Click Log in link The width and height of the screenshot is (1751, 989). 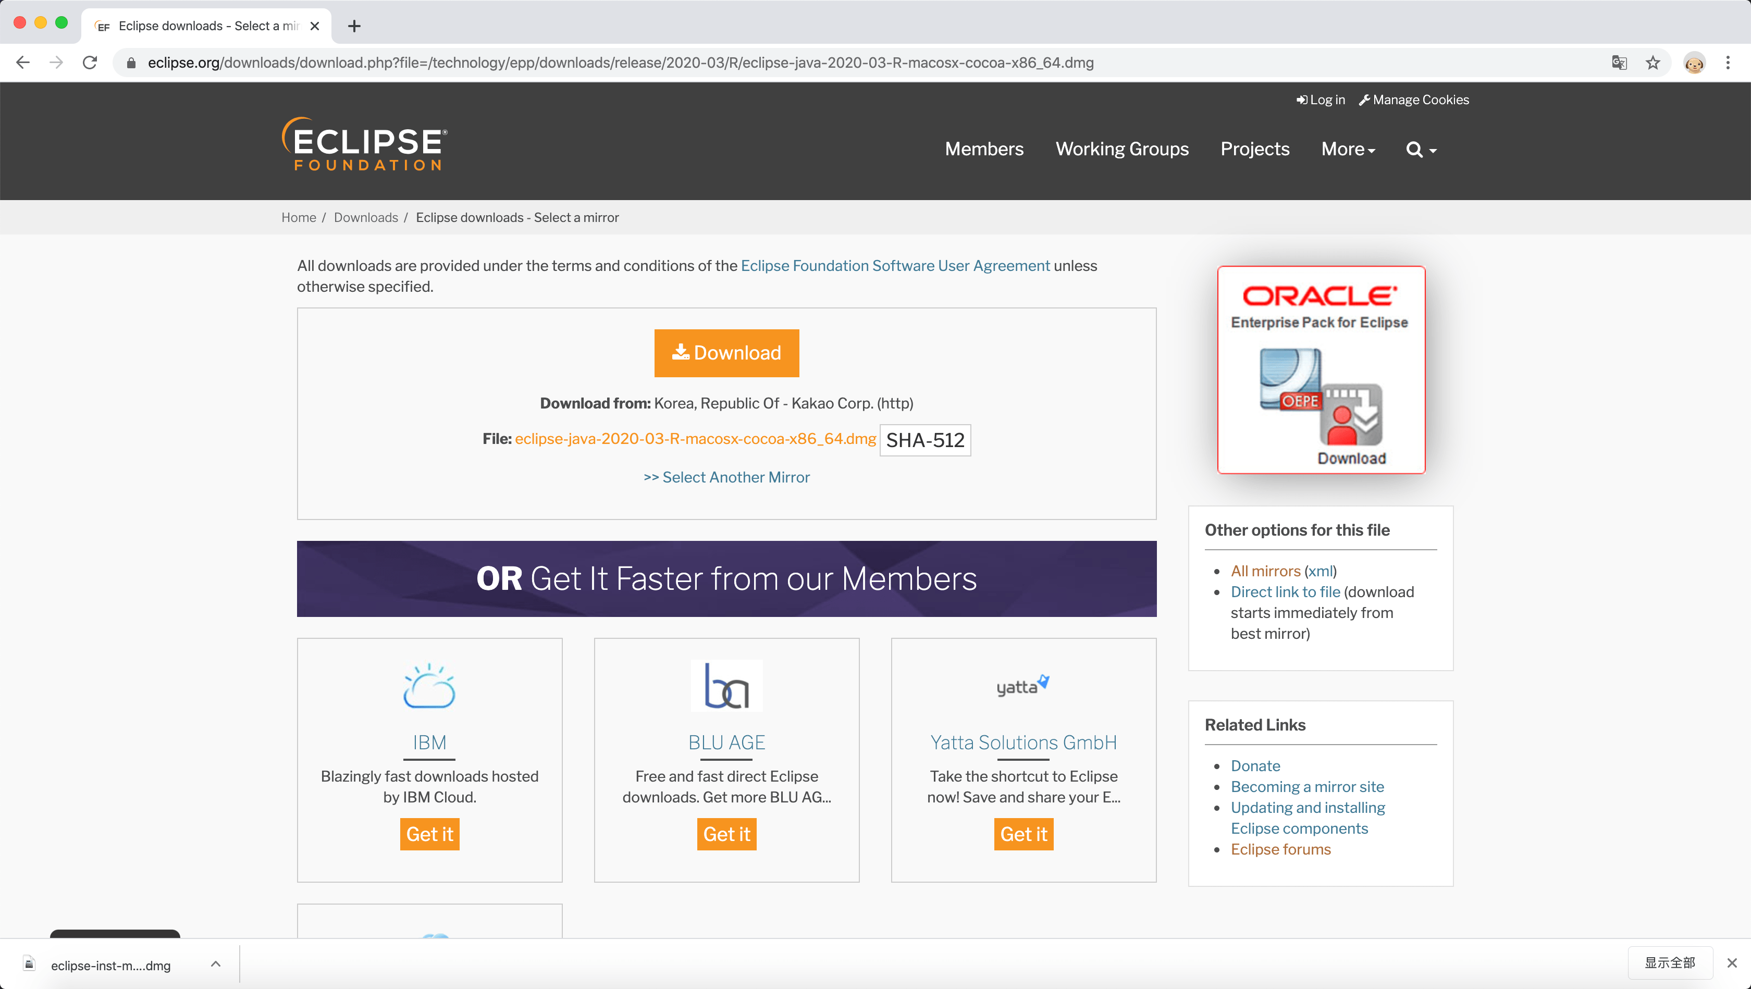coord(1320,100)
